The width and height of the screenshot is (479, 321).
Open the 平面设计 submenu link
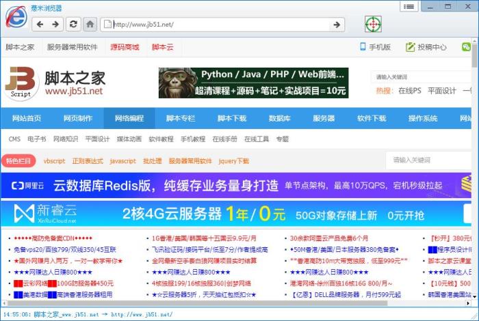(97, 139)
